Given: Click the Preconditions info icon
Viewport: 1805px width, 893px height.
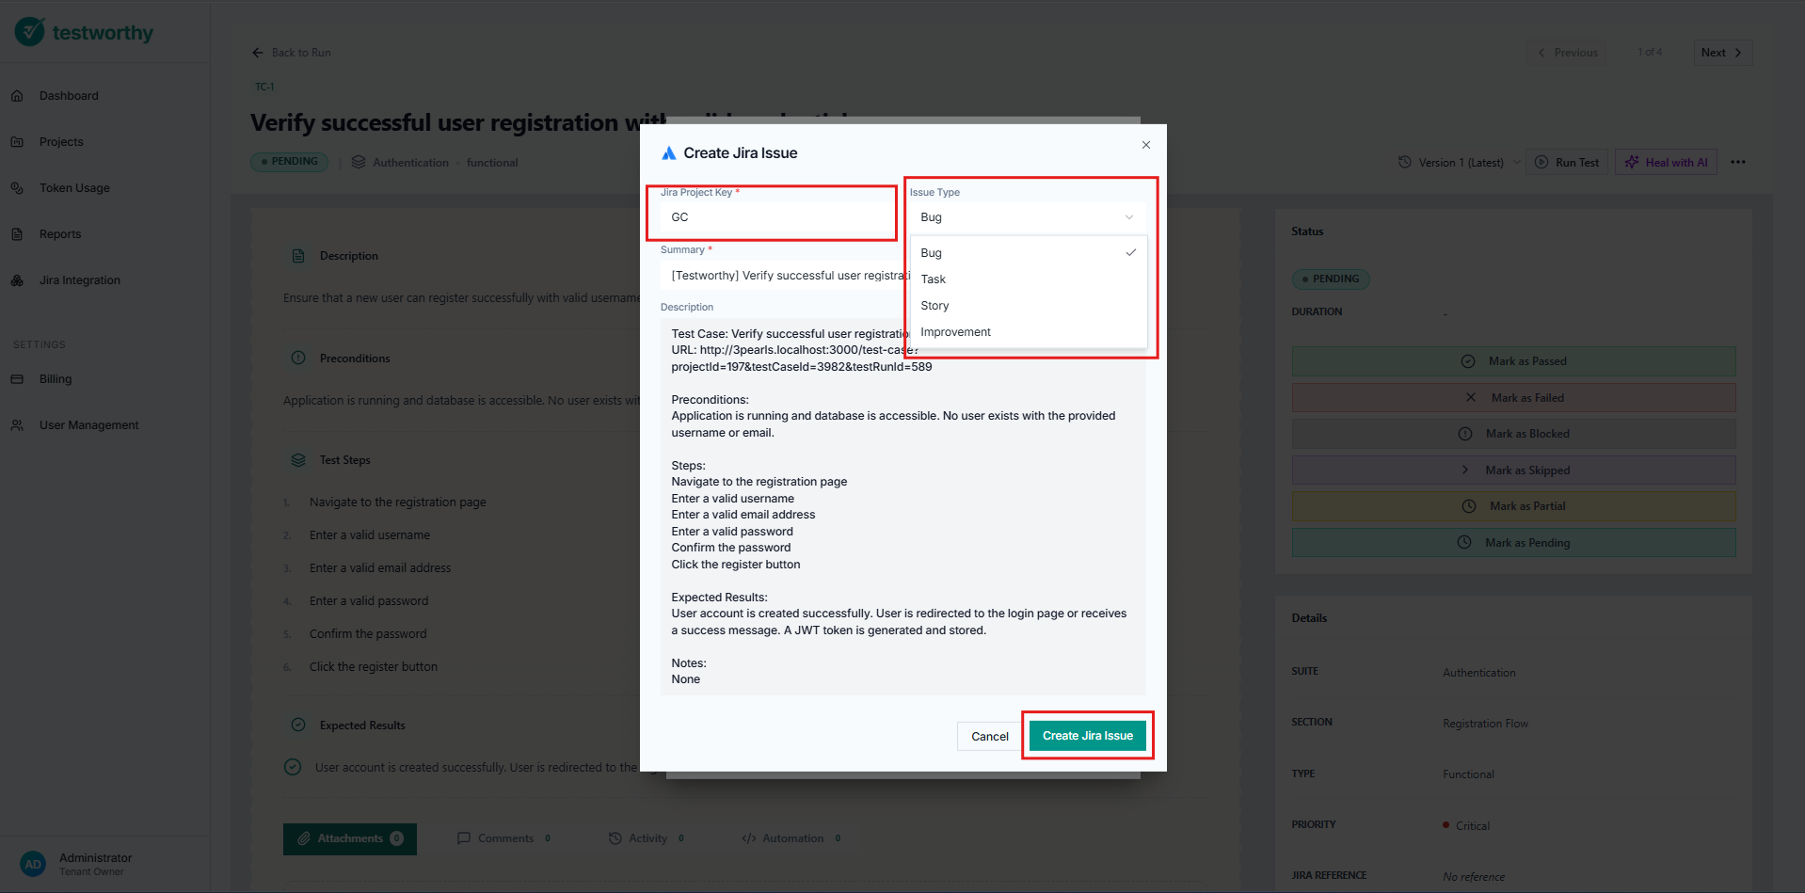Looking at the screenshot, I should click(298, 359).
